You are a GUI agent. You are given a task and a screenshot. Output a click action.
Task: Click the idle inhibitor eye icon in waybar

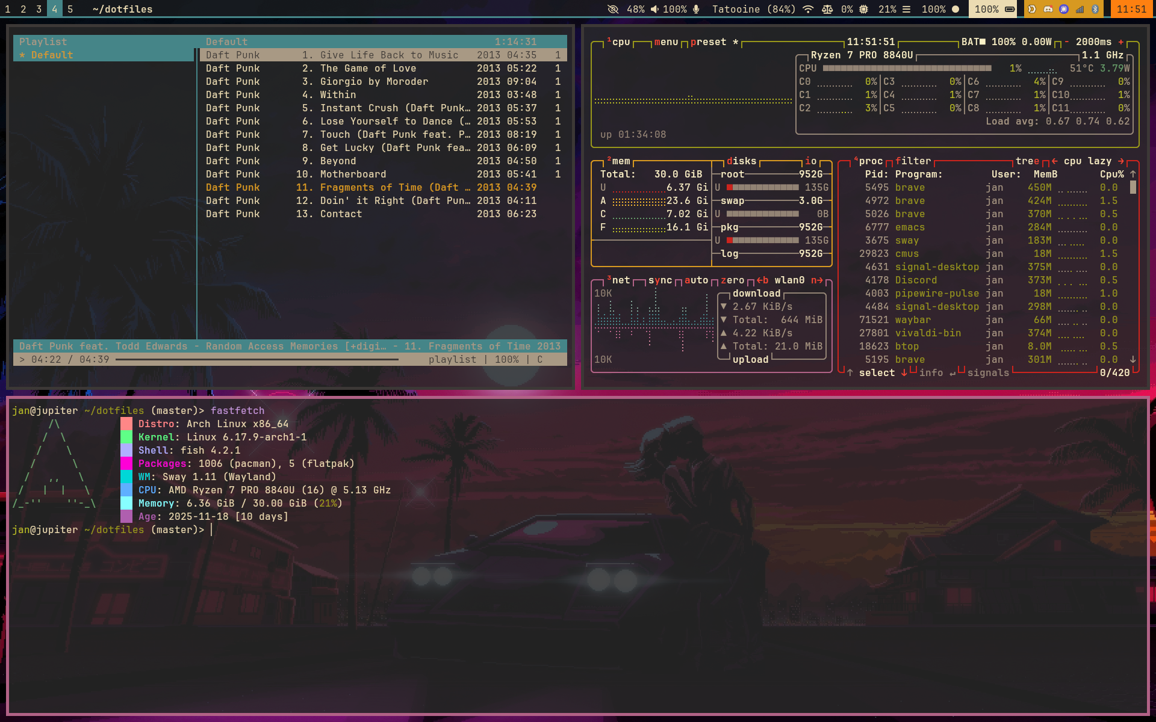[x=612, y=9]
